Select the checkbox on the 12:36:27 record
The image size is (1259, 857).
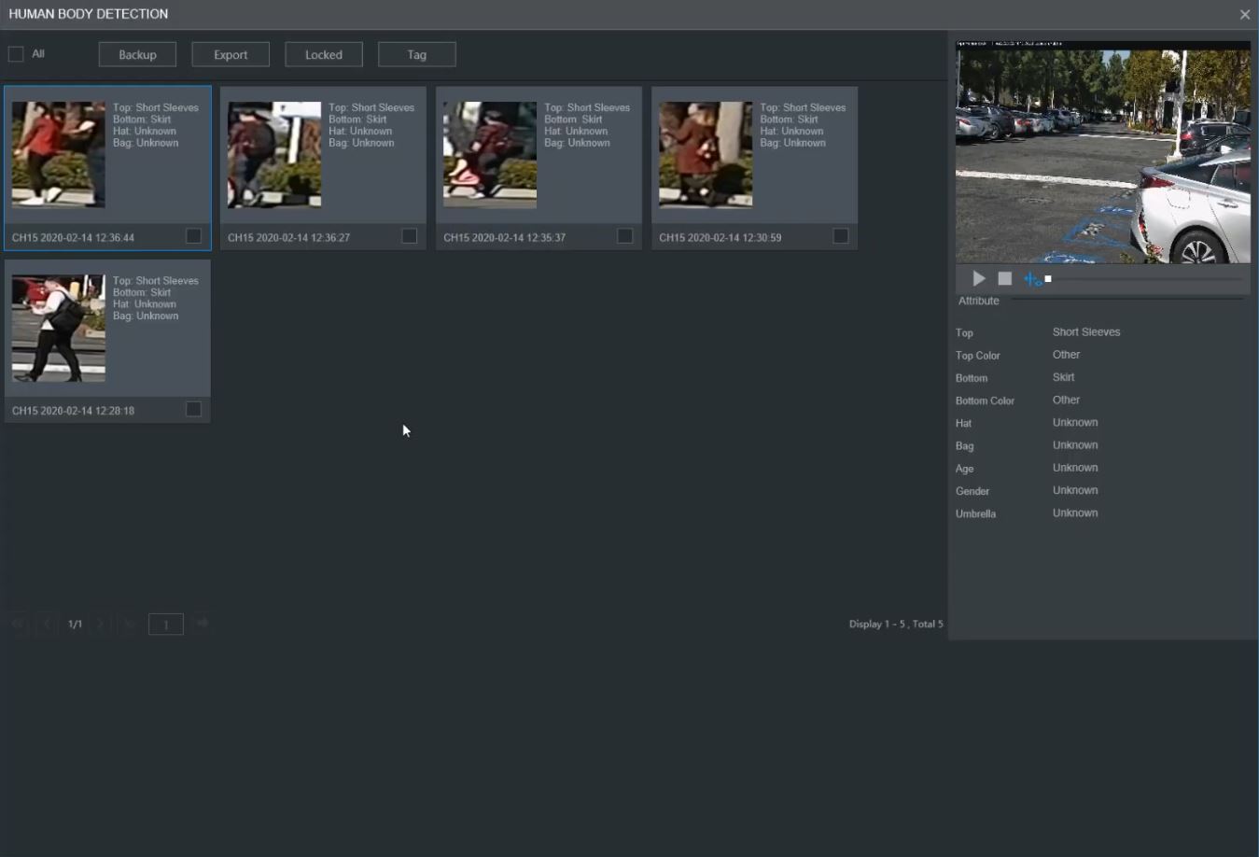[x=409, y=236]
